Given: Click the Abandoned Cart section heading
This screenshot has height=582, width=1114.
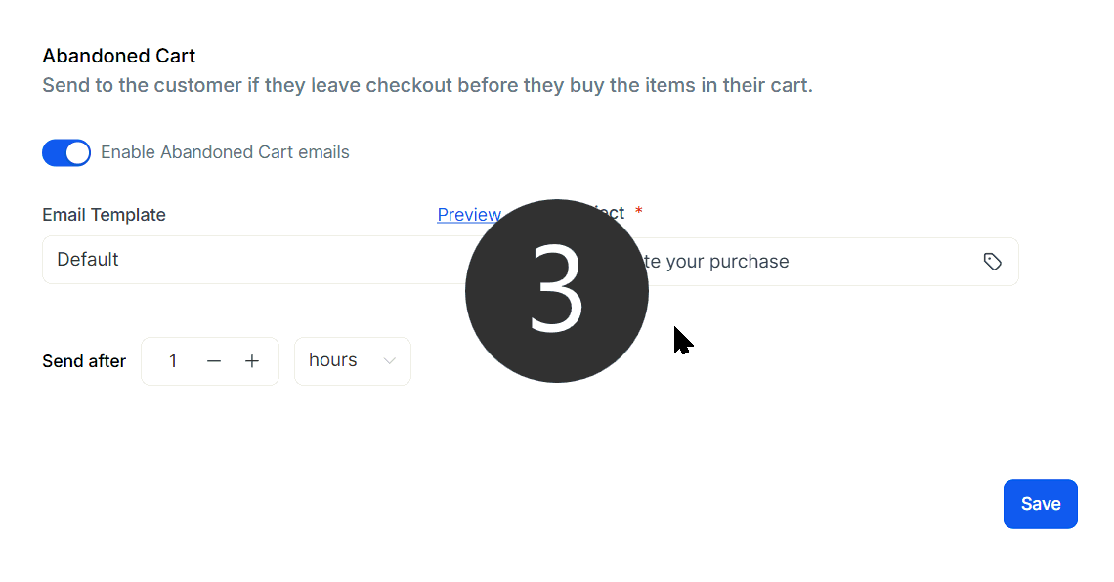Looking at the screenshot, I should tap(119, 56).
